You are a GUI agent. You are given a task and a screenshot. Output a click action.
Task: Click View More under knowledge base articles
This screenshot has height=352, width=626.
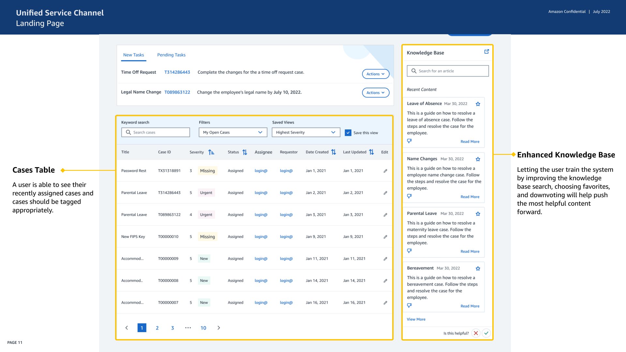click(x=416, y=319)
